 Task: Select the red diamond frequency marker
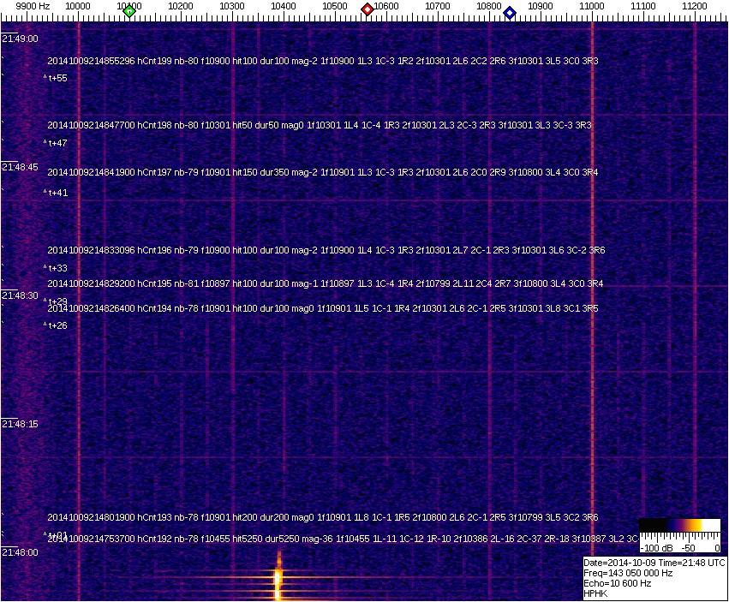pyautogui.click(x=367, y=9)
